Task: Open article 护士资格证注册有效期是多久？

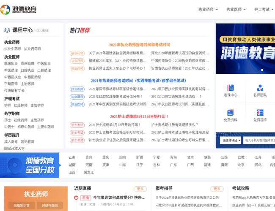Action: (x=175, y=125)
